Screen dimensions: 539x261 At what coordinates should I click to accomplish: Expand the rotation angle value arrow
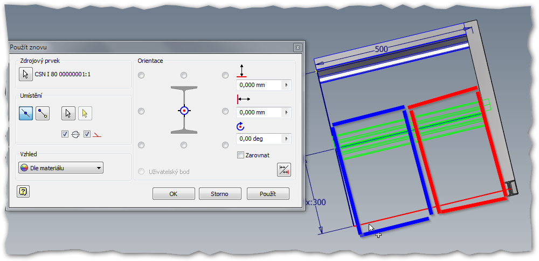pos(286,139)
